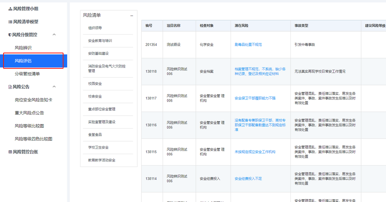Click the 潜在风险 column header
The height and width of the screenshot is (202, 386).
click(242, 26)
